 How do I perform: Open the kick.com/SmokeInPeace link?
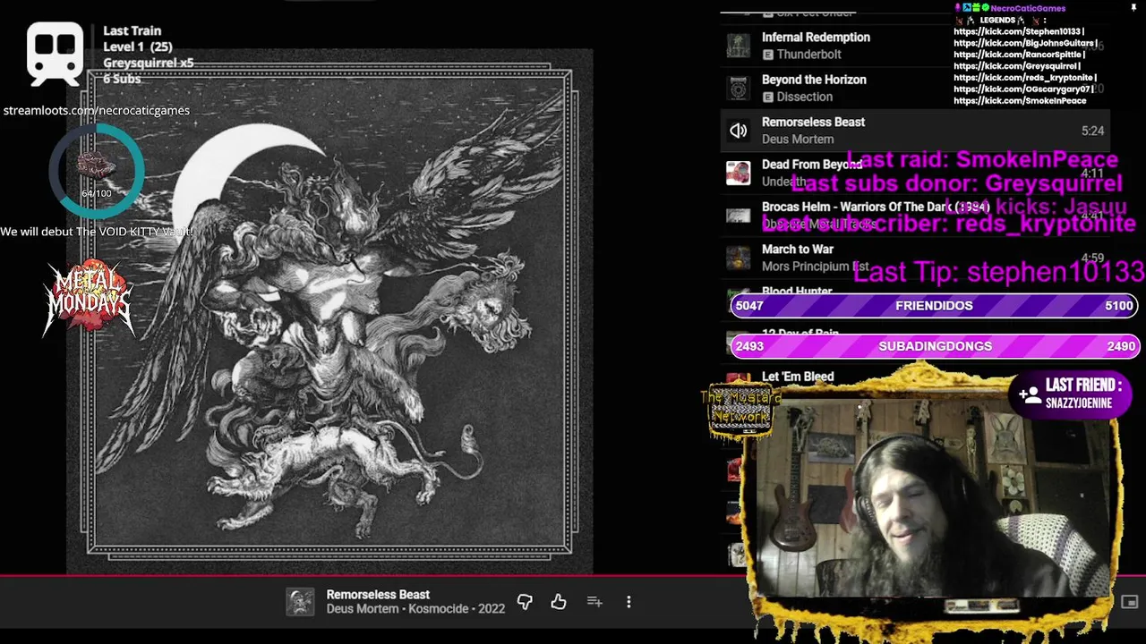pyautogui.click(x=1020, y=101)
